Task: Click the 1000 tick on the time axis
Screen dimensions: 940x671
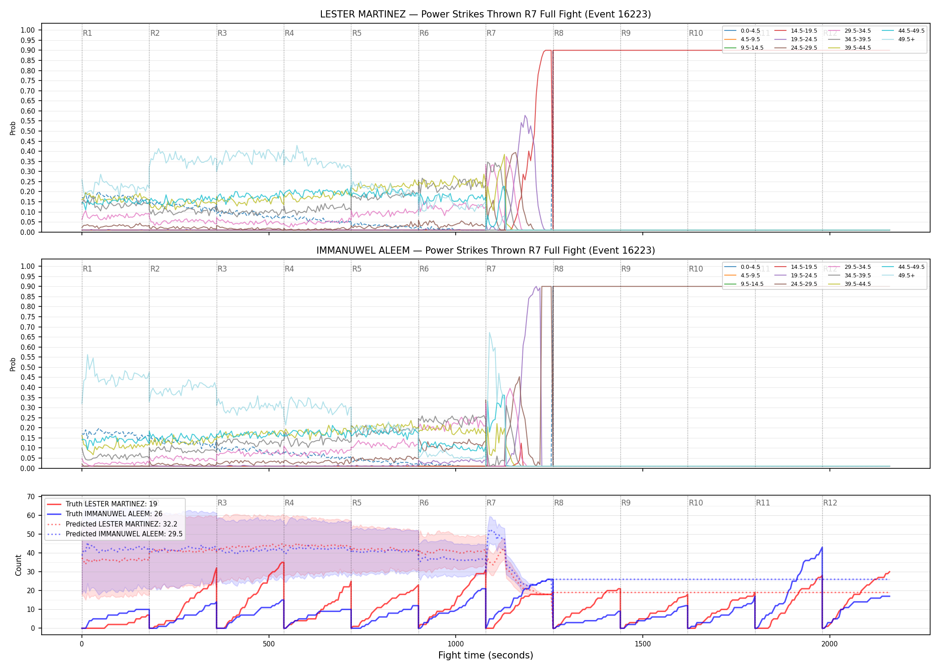Action: [456, 644]
